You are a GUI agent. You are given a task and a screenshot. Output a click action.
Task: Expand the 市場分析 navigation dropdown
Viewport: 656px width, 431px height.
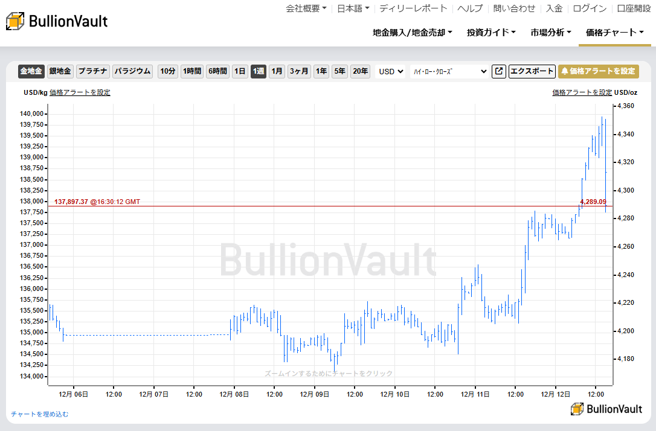(x=550, y=33)
